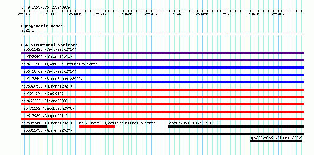Image resolution: width=314 pixels, height=155 pixels.
Task: Click the chr9:25937876..25948979 coordinate text
Action: pyautogui.click(x=46, y=7)
